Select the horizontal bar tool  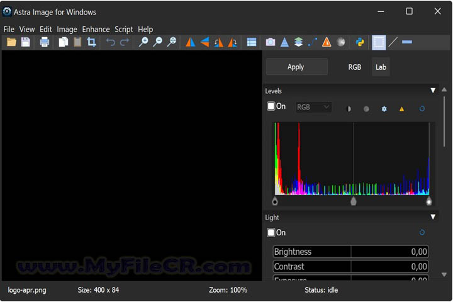(x=407, y=42)
